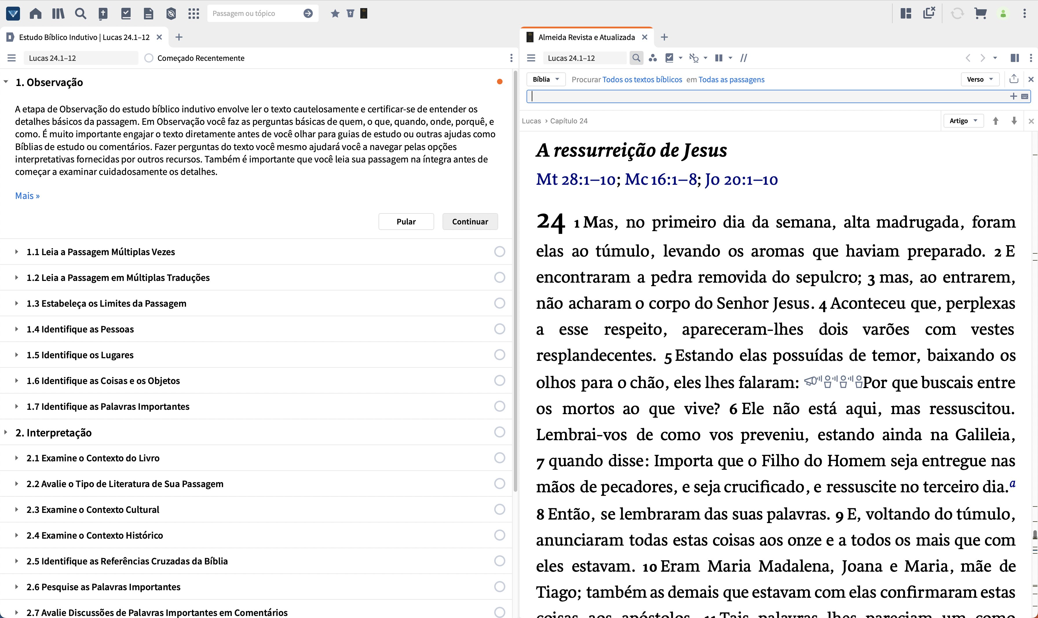Click the Pular button

coord(406,222)
